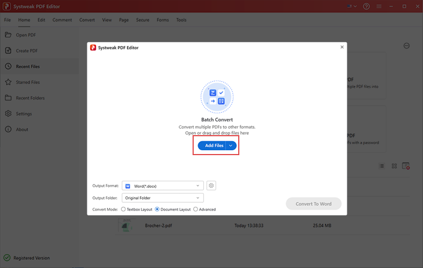
Task: Click the Create PDF icon
Action: point(8,51)
